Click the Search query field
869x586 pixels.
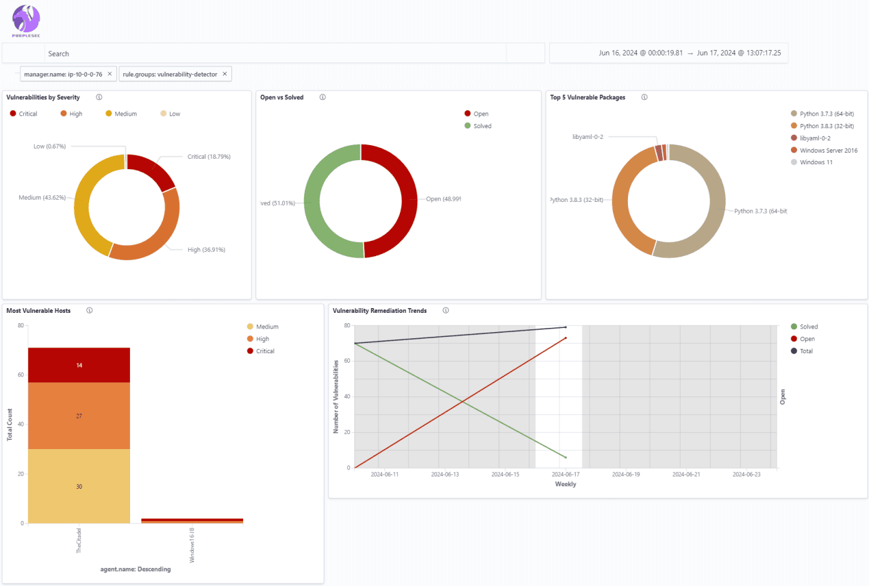coord(274,53)
